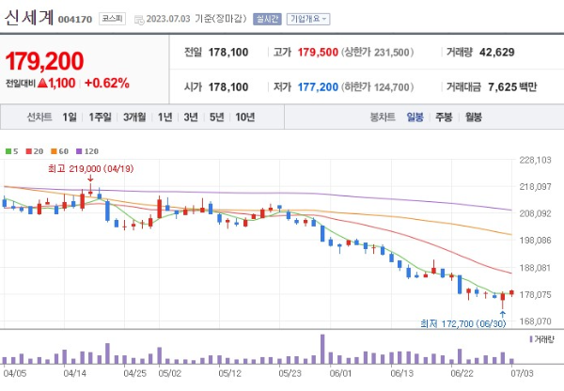Image resolution: width=564 pixels, height=391 pixels.
Task: Click the 최저 172,700 (06/30) marker
Action: click(462, 323)
